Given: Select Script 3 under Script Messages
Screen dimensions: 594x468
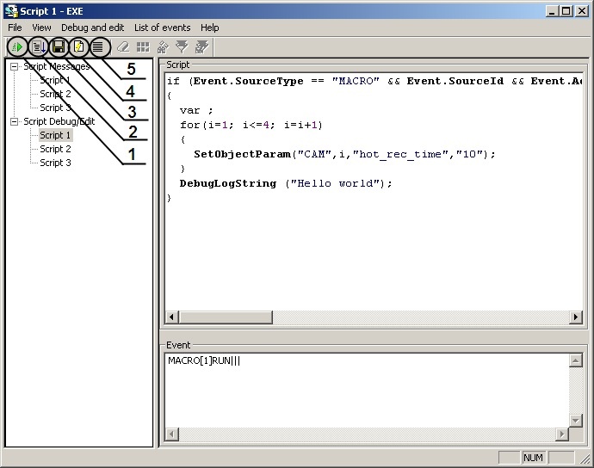Looking at the screenshot, I should coord(55,108).
